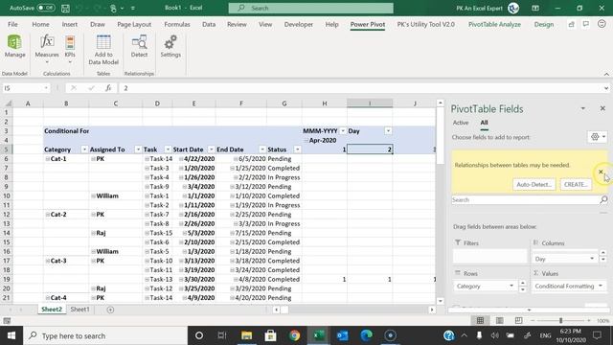Collapse the Apr-2020 column group
This screenshot has height=345, width=613.
(306, 141)
